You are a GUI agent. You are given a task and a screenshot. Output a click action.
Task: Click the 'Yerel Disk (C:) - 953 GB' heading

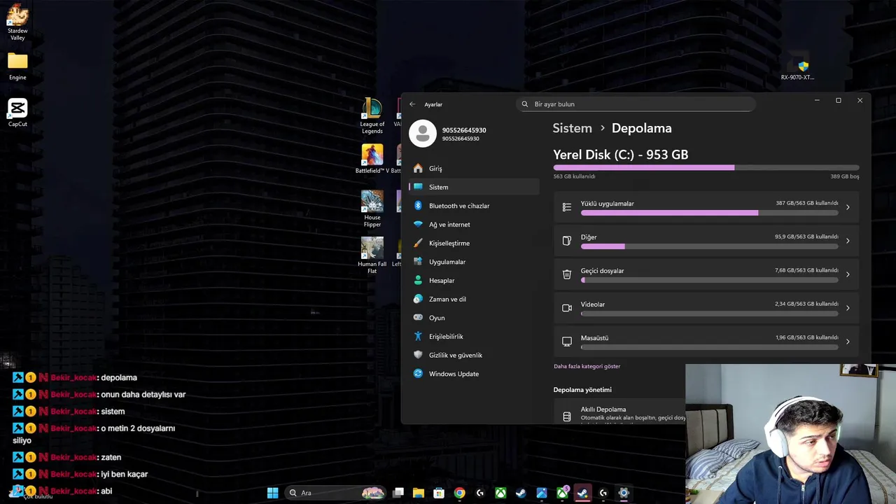pos(621,155)
